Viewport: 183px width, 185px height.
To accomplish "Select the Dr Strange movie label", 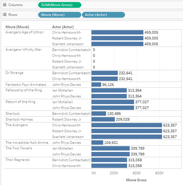I will (x=14, y=73).
